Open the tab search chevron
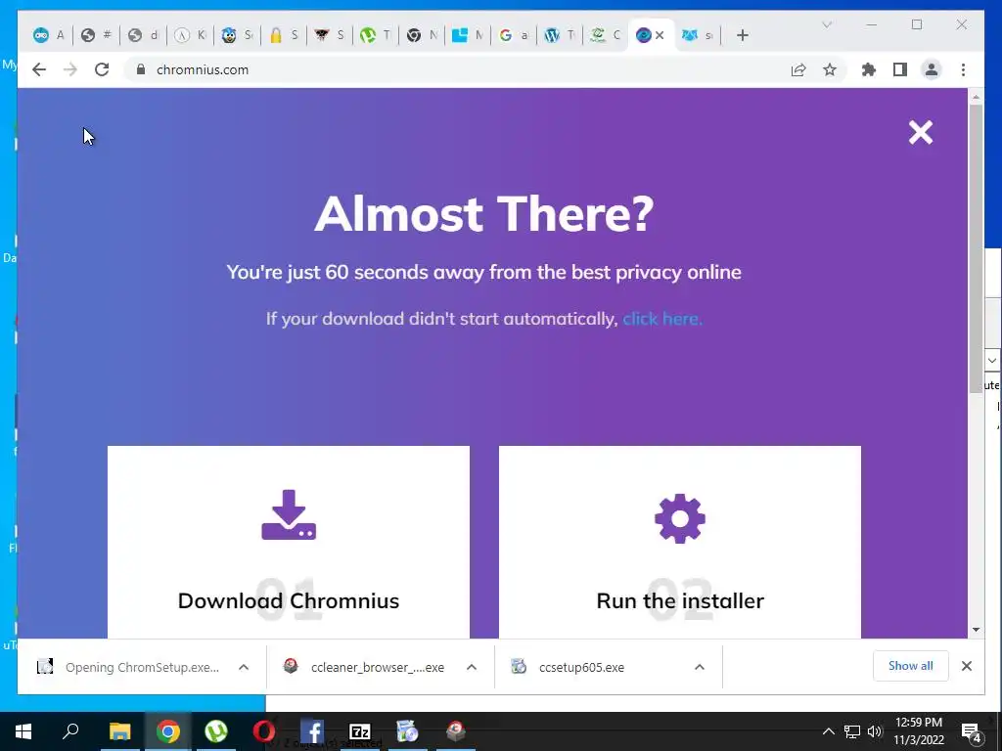 [827, 24]
